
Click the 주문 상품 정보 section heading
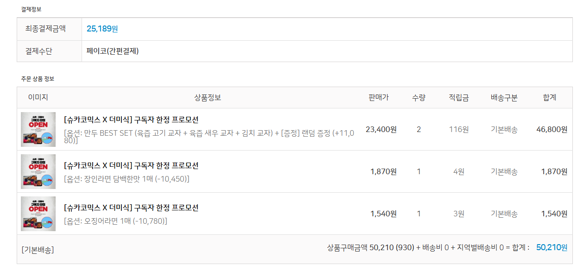[38, 79]
